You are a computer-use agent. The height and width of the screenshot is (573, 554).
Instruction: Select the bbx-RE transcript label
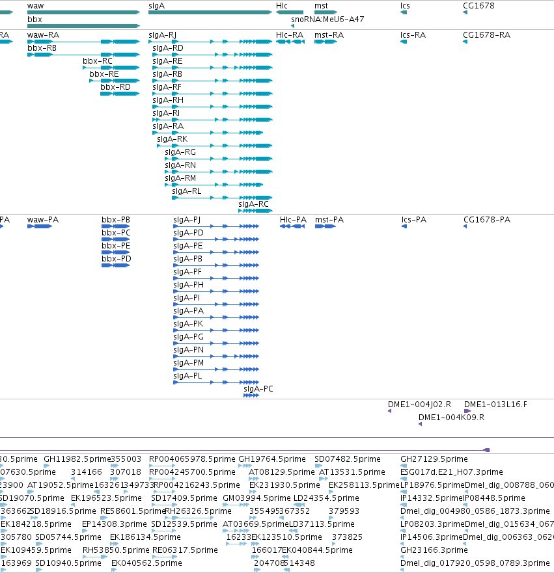coord(104,74)
